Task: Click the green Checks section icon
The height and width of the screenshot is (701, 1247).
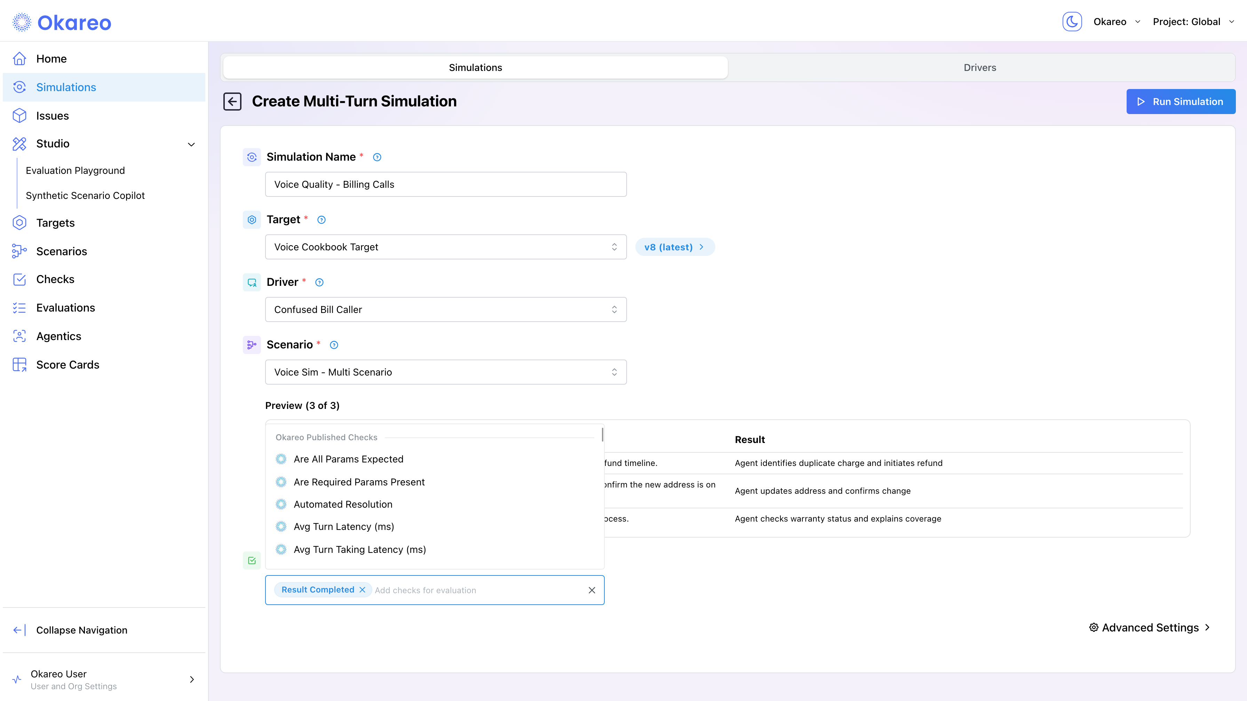Action: tap(252, 561)
